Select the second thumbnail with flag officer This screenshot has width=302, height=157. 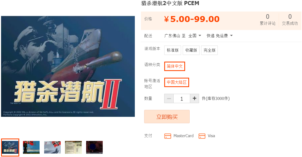pyautogui.click(x=31, y=147)
